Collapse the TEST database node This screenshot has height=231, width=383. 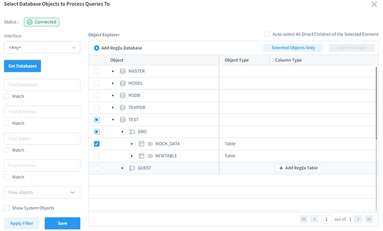pyautogui.click(x=113, y=120)
